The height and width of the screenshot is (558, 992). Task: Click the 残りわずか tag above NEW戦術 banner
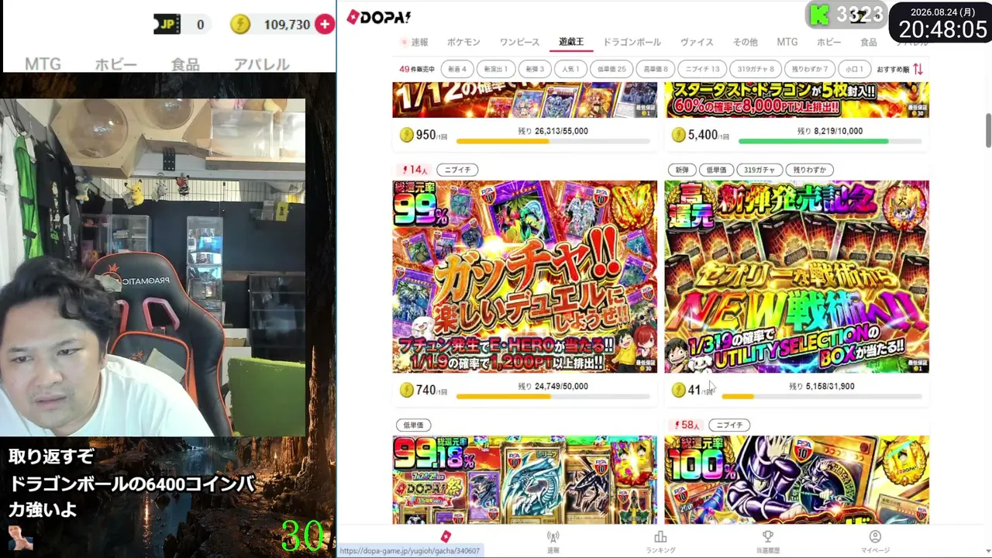pyautogui.click(x=810, y=170)
